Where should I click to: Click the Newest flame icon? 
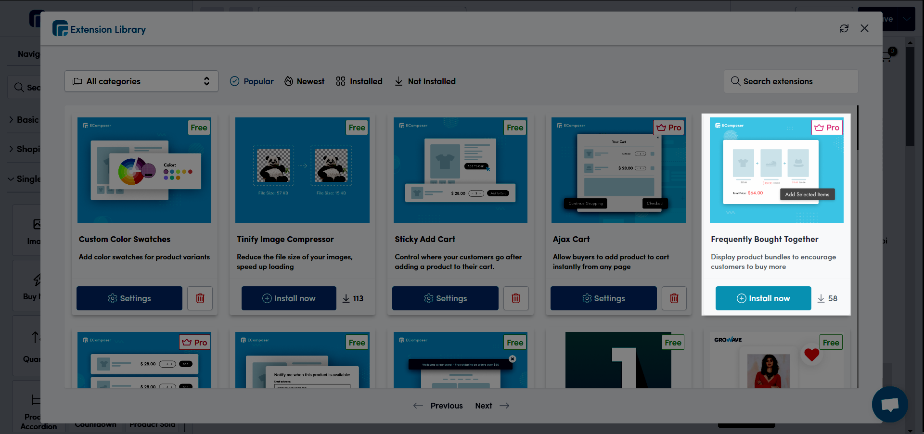point(289,81)
